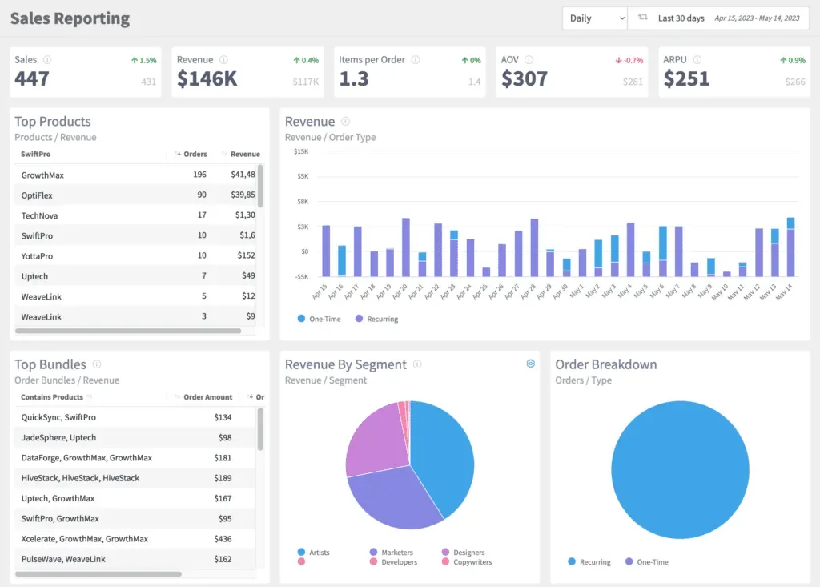Click the info icon beside the Revenue chart title

pos(346,122)
